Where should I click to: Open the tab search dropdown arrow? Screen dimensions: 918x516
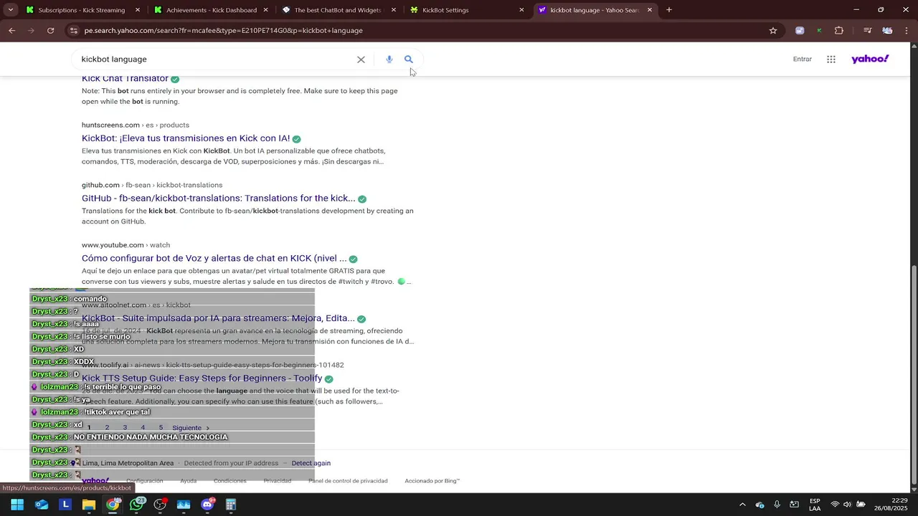click(10, 10)
